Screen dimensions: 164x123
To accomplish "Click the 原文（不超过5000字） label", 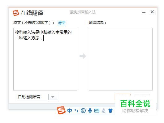I will 34,23.
